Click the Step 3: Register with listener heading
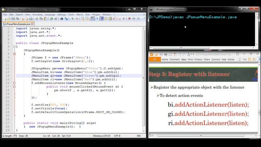The height and width of the screenshot is (147, 261). [189, 74]
